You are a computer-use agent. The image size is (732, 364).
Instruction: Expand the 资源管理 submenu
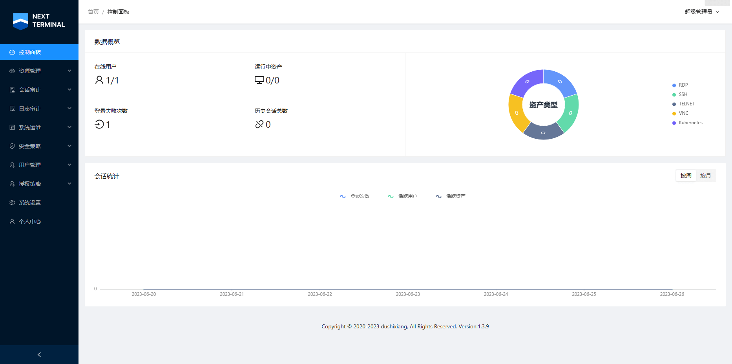(x=39, y=71)
